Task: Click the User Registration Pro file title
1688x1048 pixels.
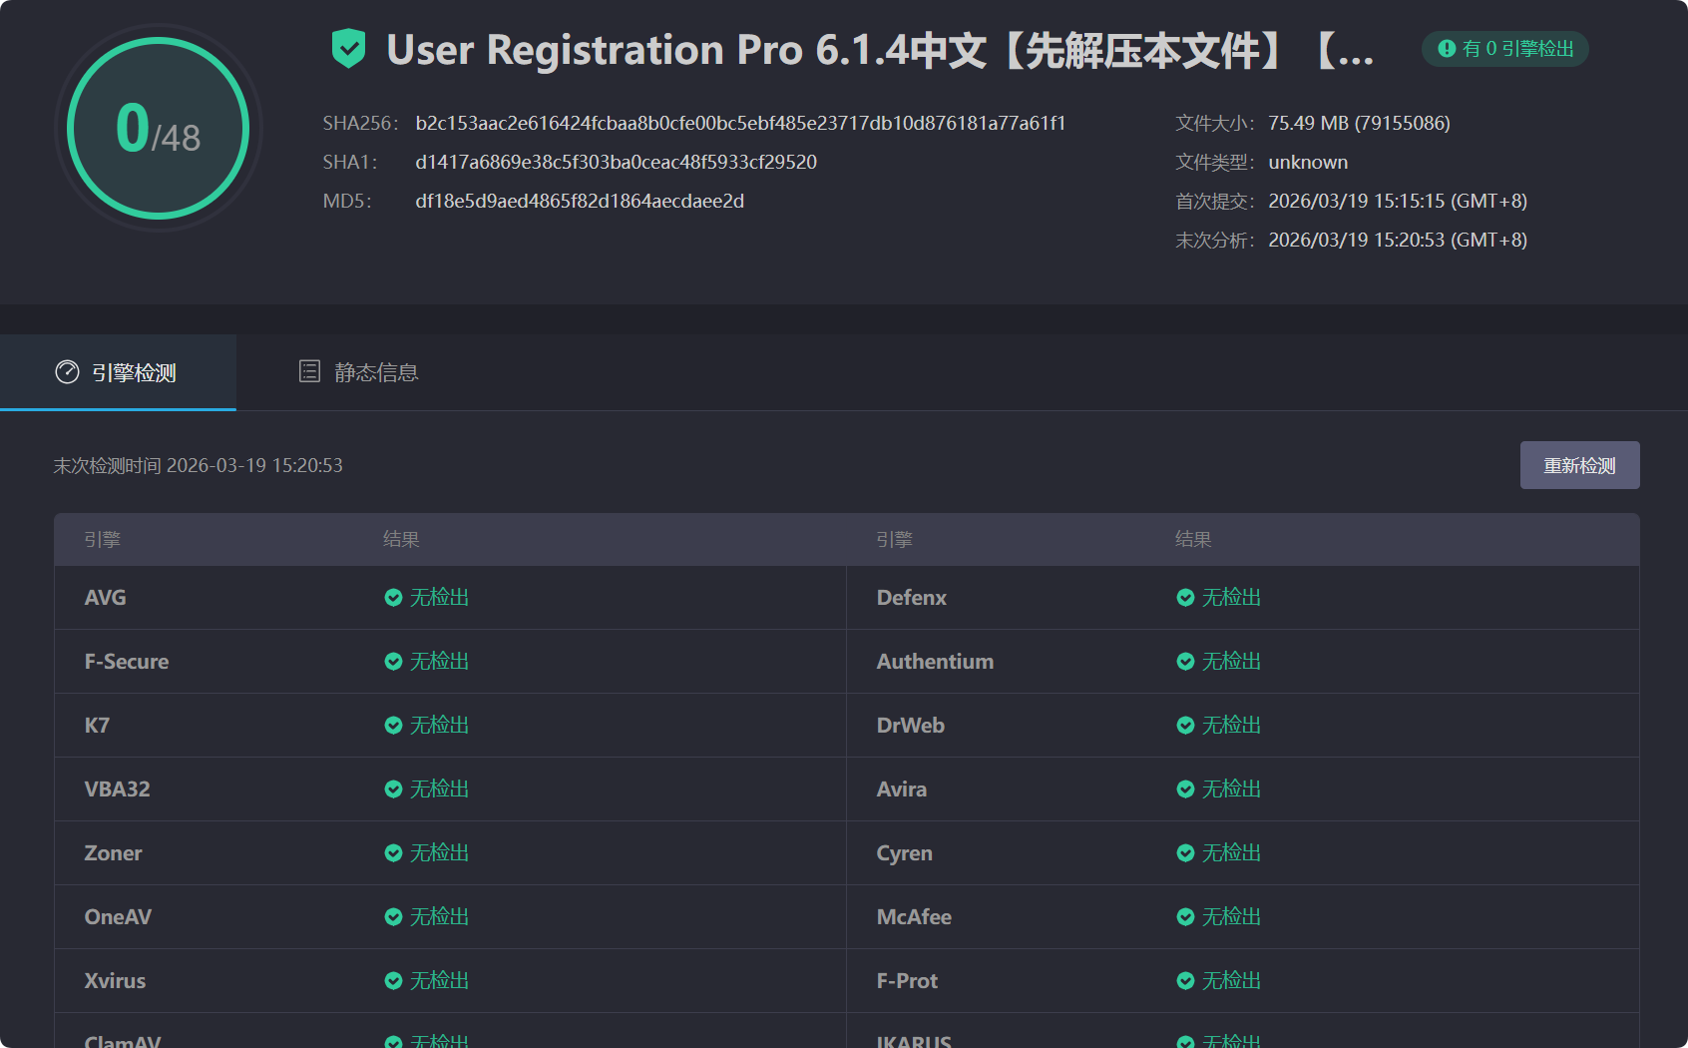Action: (880, 50)
